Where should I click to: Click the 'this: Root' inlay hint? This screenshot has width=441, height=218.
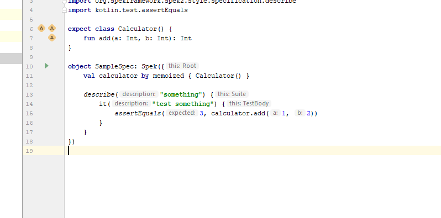pos(182,66)
